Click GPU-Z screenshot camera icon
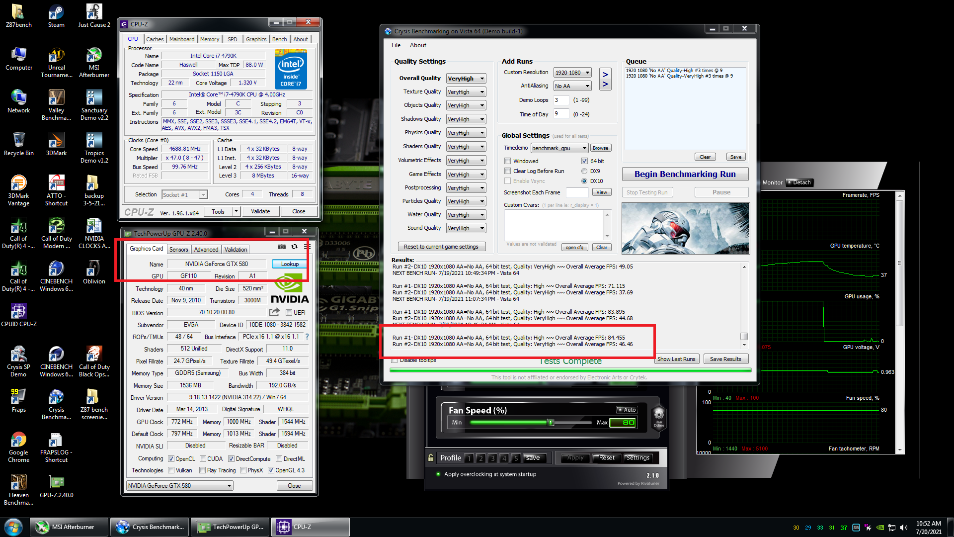This screenshot has height=537, width=954. (282, 247)
